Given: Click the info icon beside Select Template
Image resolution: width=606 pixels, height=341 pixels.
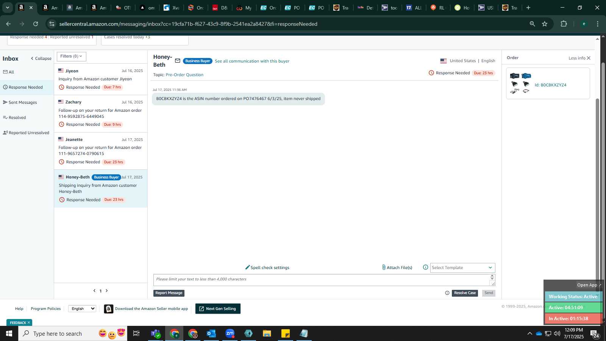Looking at the screenshot, I should point(425,267).
